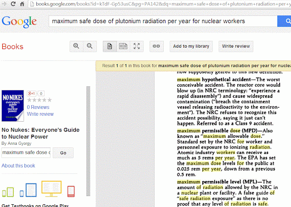Click the star rating row
This screenshot has width=291, height=207.
(x=40, y=100)
